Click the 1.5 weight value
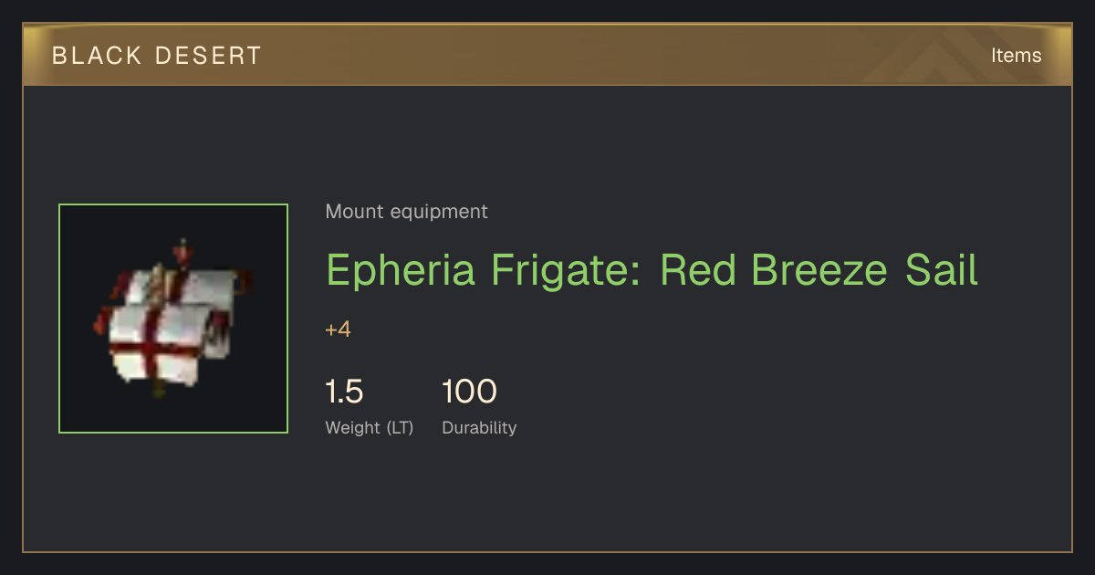The height and width of the screenshot is (575, 1095). pos(344,392)
